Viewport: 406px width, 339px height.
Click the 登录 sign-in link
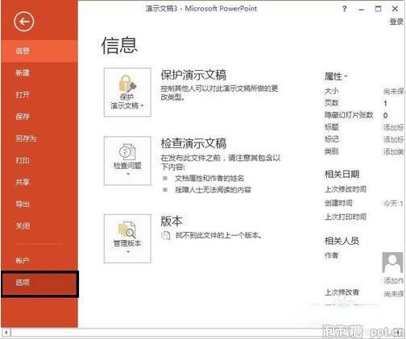396,22
